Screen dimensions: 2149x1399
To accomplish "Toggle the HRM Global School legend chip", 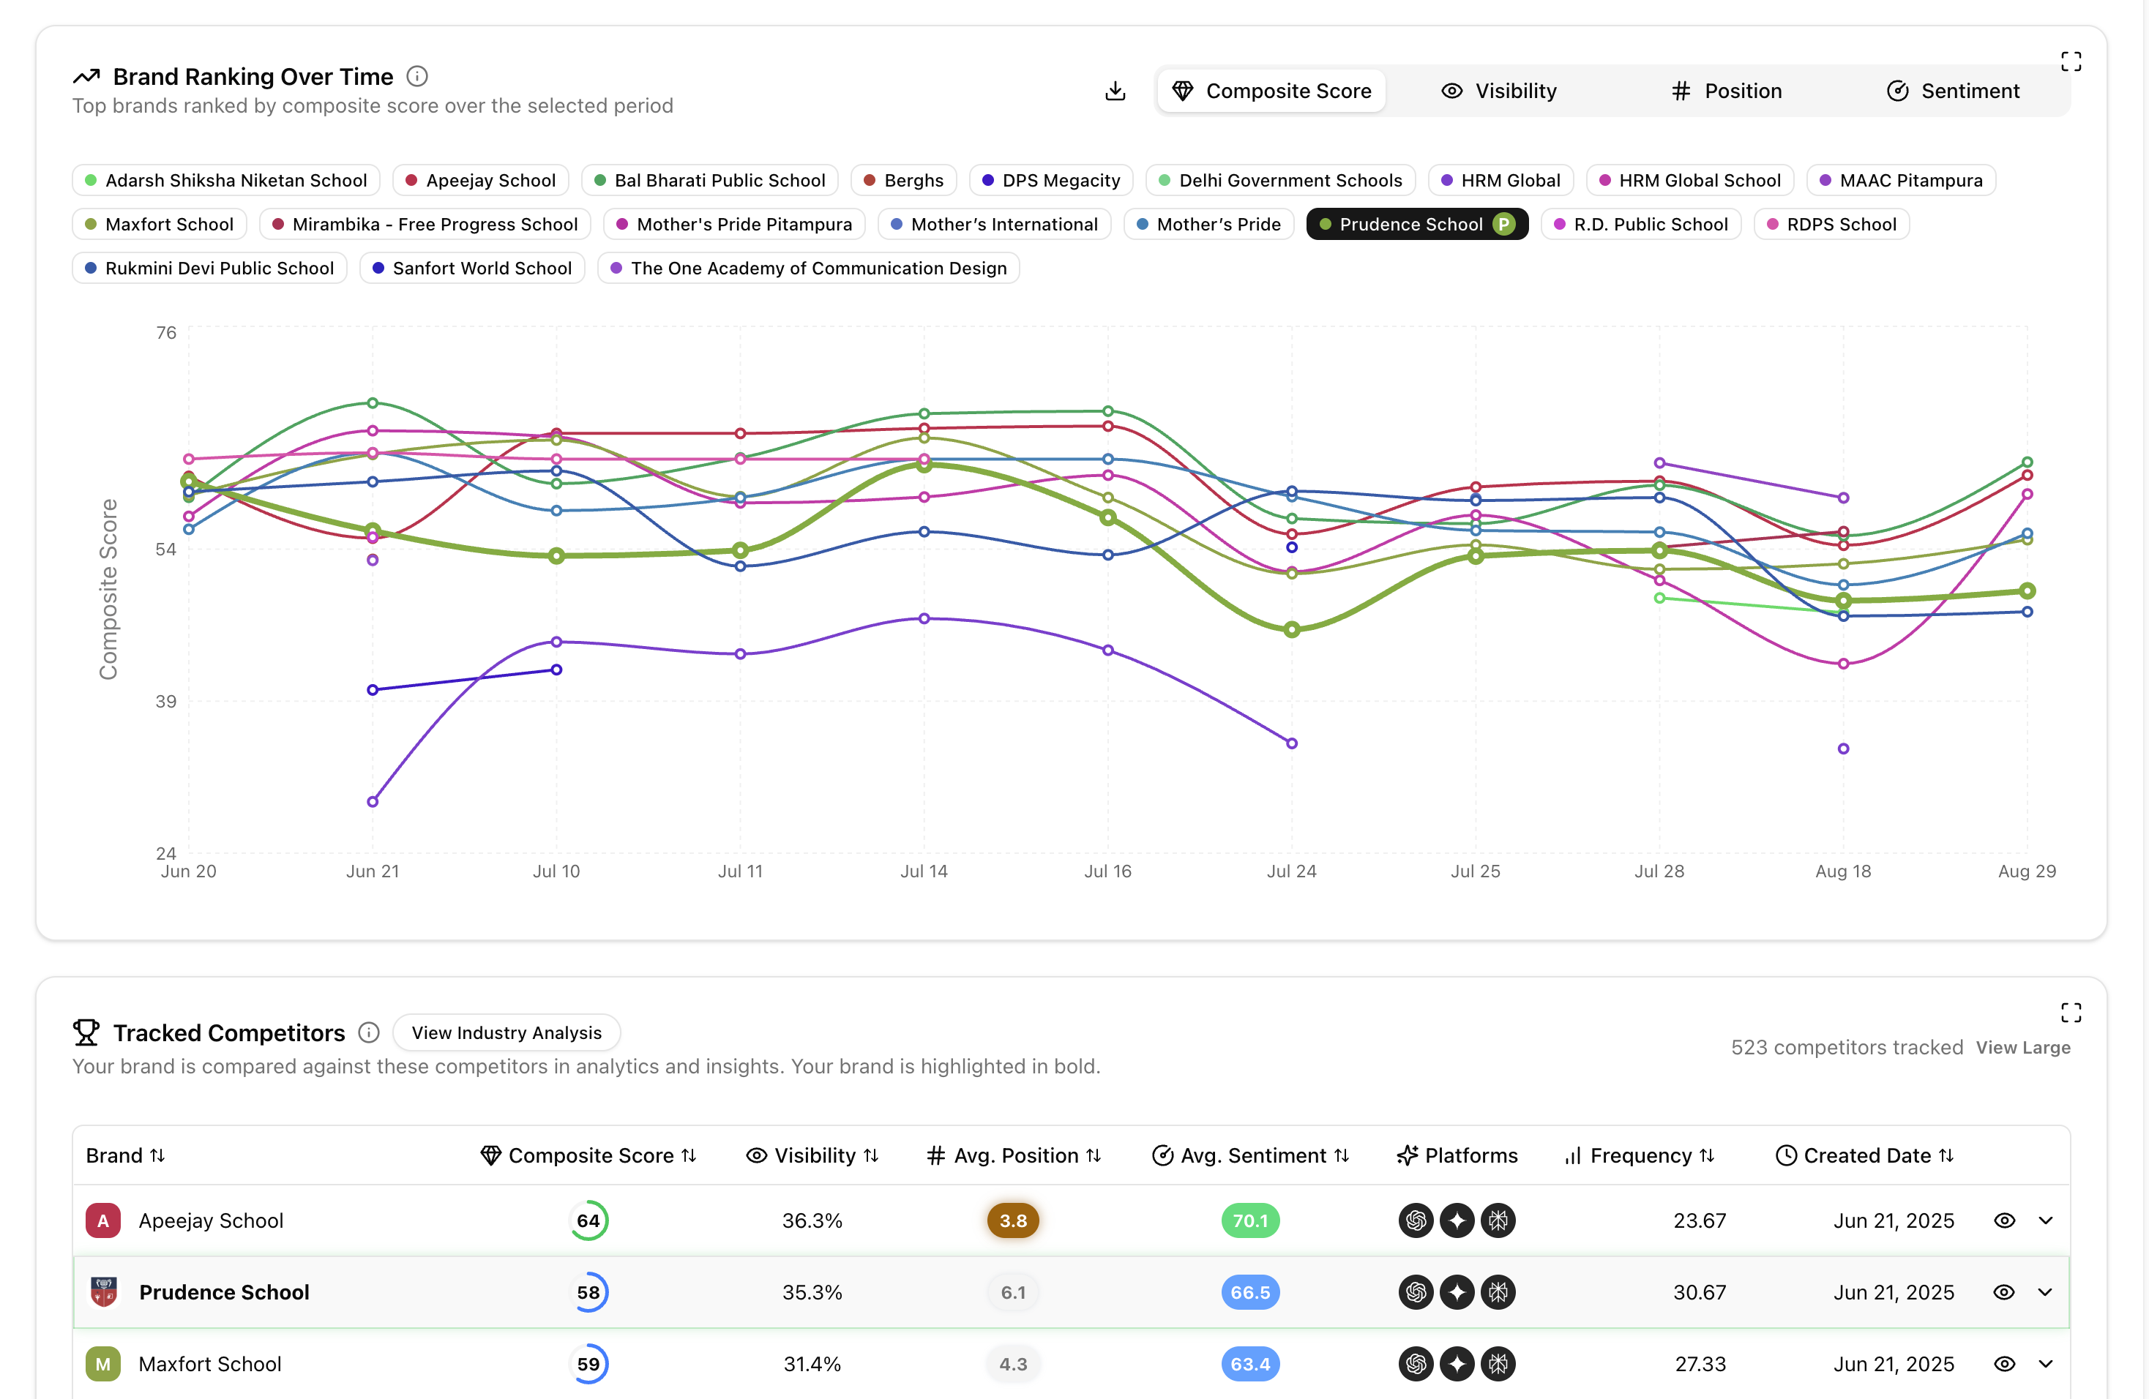I will (x=1689, y=181).
